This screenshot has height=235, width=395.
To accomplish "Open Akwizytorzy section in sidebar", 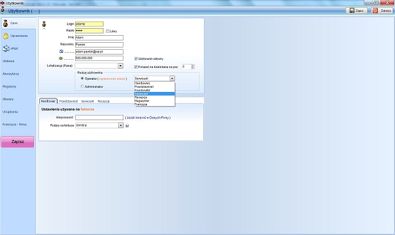I will click(11, 74).
